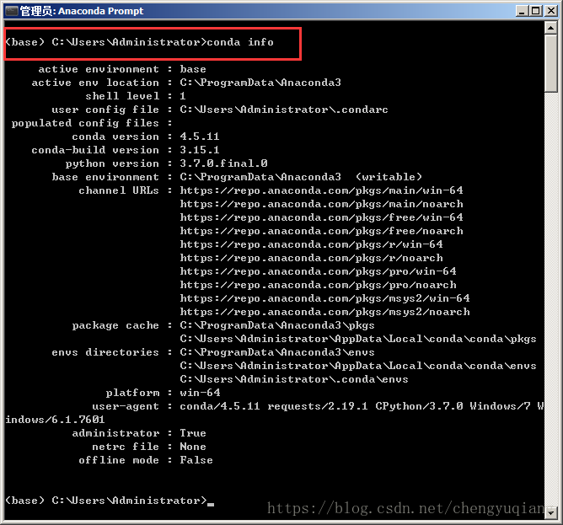Minimize the Anaconda Prompt window
The height and width of the screenshot is (525, 563).
tap(522, 11)
